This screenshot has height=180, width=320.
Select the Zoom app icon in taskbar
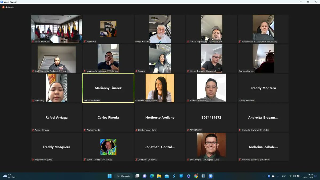tap(210, 176)
